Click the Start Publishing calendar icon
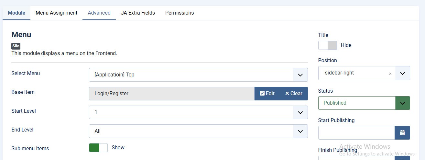This screenshot has height=160, width=425. pos(402,132)
